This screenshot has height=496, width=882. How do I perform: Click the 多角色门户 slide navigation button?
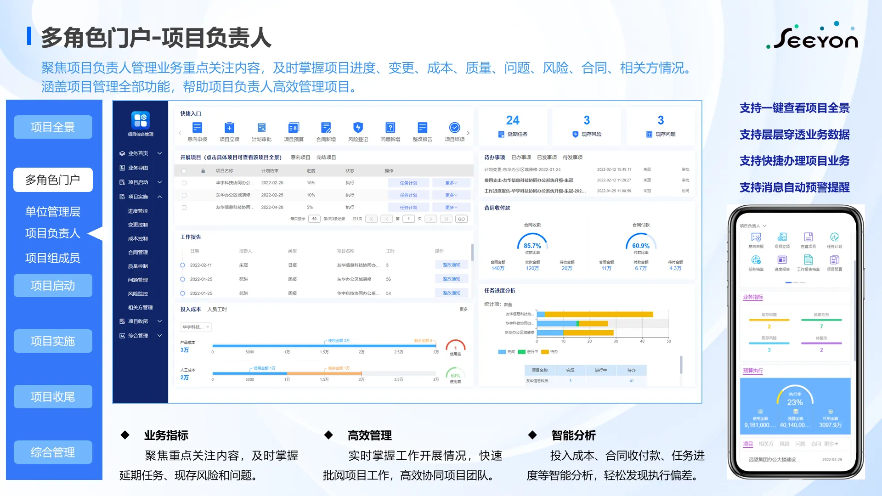(53, 180)
